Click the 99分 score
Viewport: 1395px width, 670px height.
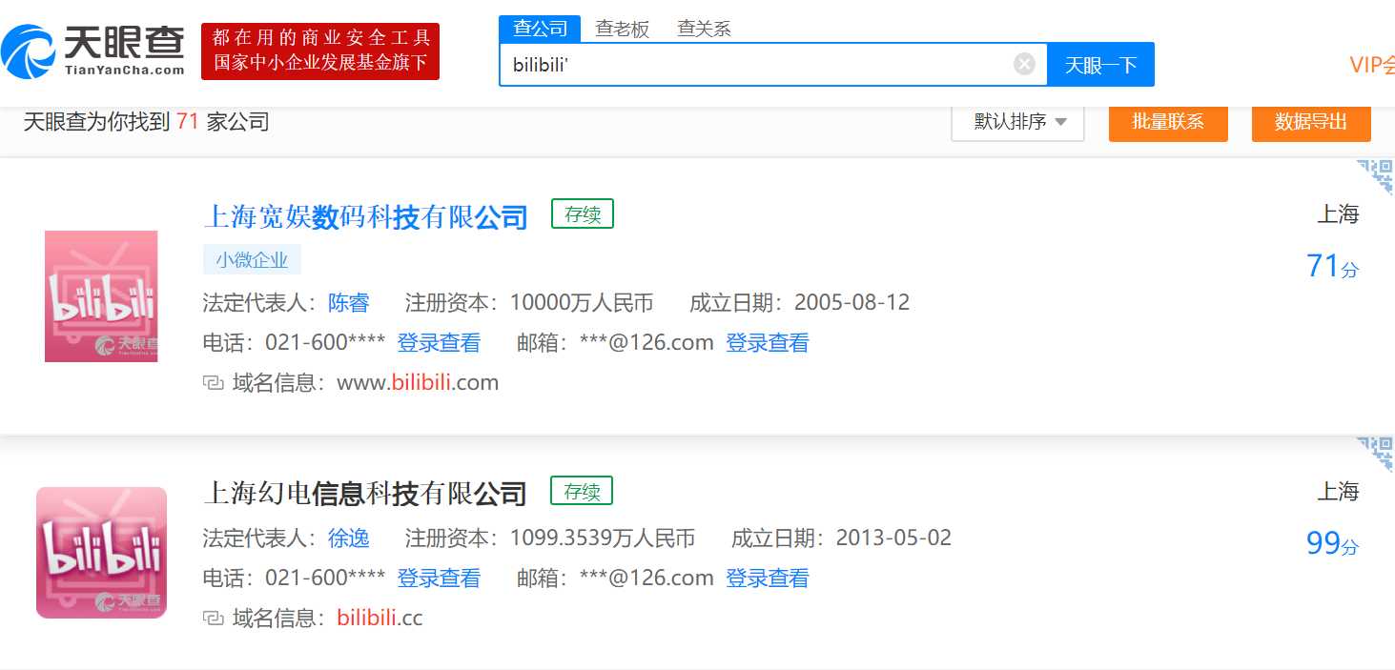tap(1332, 543)
